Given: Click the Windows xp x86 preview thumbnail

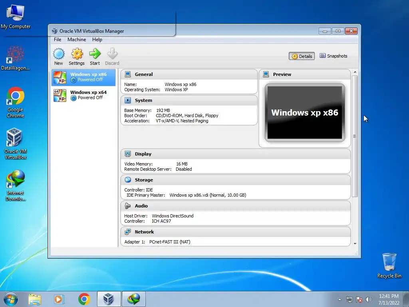Looking at the screenshot, I should (305, 112).
